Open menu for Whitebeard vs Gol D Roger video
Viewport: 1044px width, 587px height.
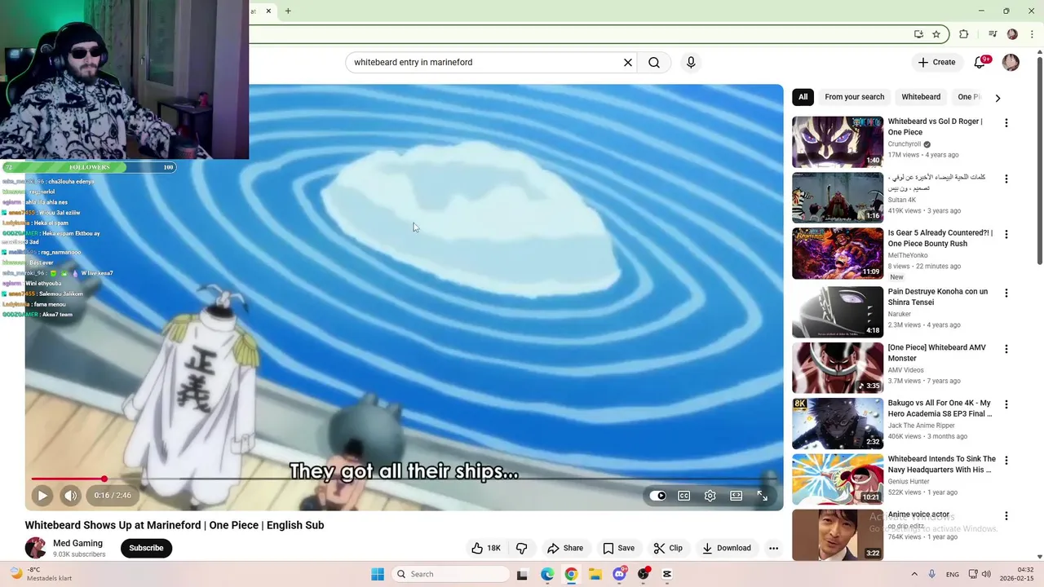1006,123
